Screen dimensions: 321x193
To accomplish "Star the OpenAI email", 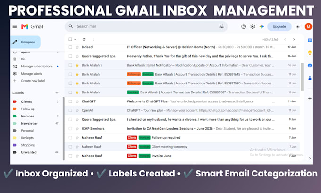I will coord(77,110).
